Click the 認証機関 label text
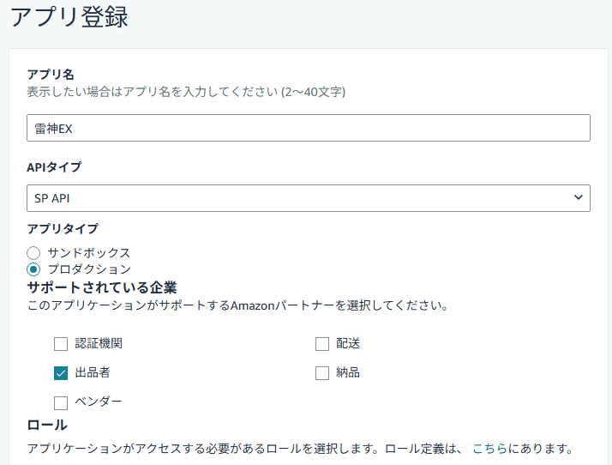Viewport: 612px width, 465px height. [99, 343]
